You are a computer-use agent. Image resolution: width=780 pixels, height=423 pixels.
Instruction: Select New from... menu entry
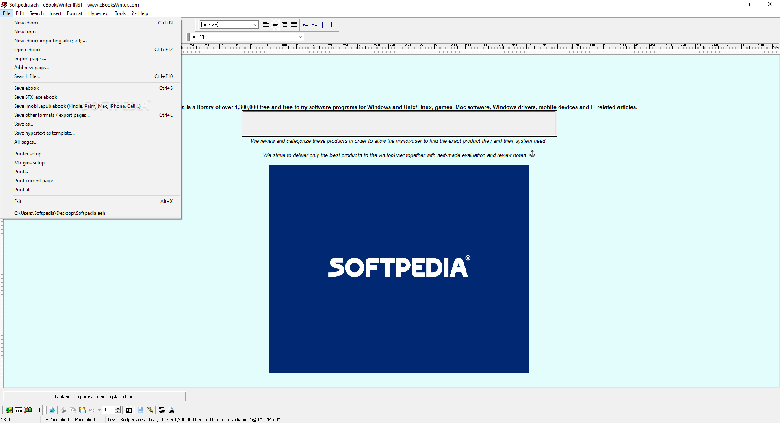pos(91,32)
